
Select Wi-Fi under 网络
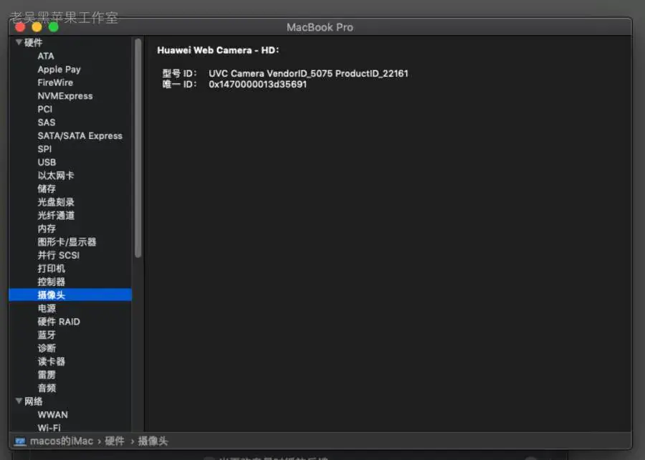(x=49, y=428)
